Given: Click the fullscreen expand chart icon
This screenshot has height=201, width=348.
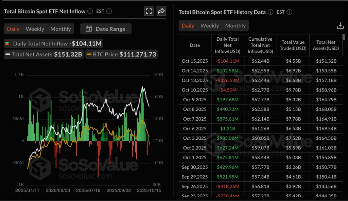Looking at the screenshot, I should [149, 11].
